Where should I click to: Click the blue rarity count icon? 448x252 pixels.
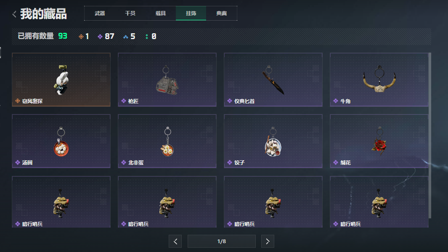[125, 37]
